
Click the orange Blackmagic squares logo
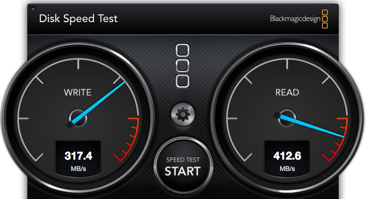click(325, 19)
